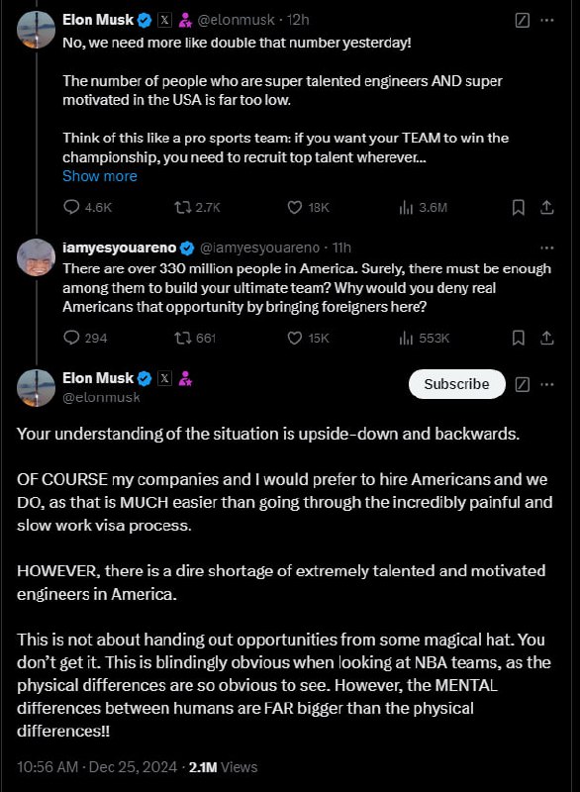Bookmark Elon Musk's top post
The height and width of the screenshot is (792, 580).
[519, 207]
